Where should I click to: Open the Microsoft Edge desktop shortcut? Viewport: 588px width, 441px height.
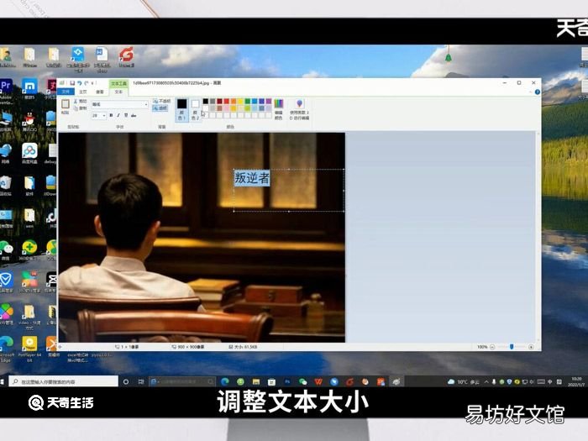coord(7,349)
